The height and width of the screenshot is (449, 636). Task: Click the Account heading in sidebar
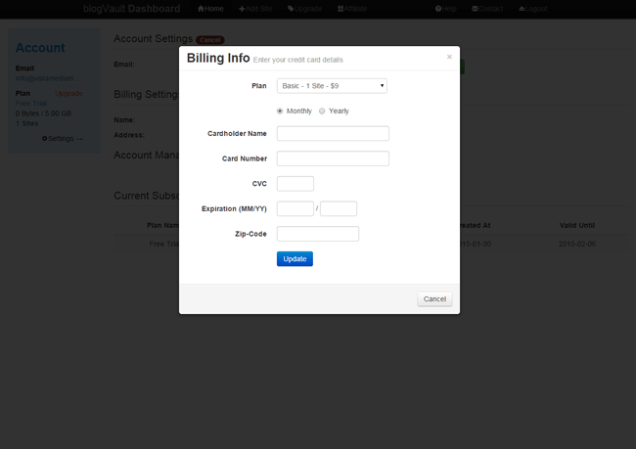tap(40, 48)
